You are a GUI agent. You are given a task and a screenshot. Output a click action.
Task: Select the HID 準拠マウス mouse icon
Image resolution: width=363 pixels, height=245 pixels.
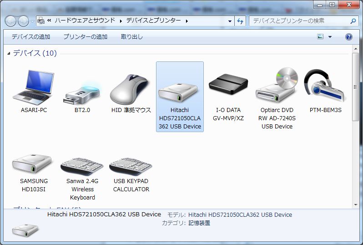(x=130, y=89)
